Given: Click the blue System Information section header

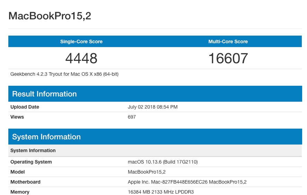Looking at the screenshot, I should (x=155, y=137).
